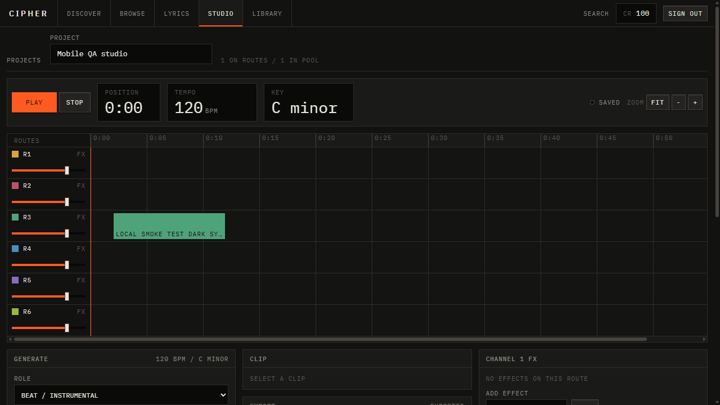Click the CIPHER logo
Screen dimensions: 720x405
tap(28, 13)
